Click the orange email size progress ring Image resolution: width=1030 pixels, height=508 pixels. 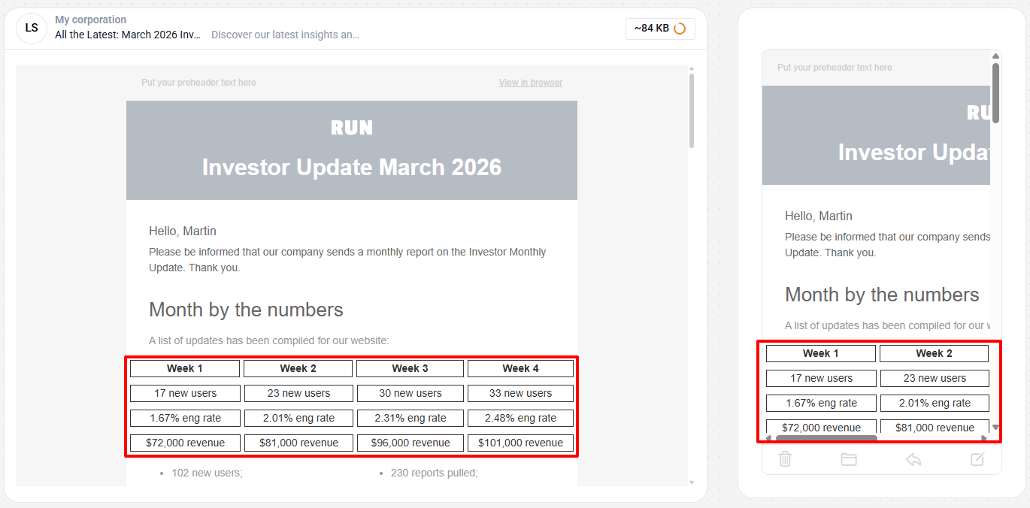pyautogui.click(x=680, y=28)
